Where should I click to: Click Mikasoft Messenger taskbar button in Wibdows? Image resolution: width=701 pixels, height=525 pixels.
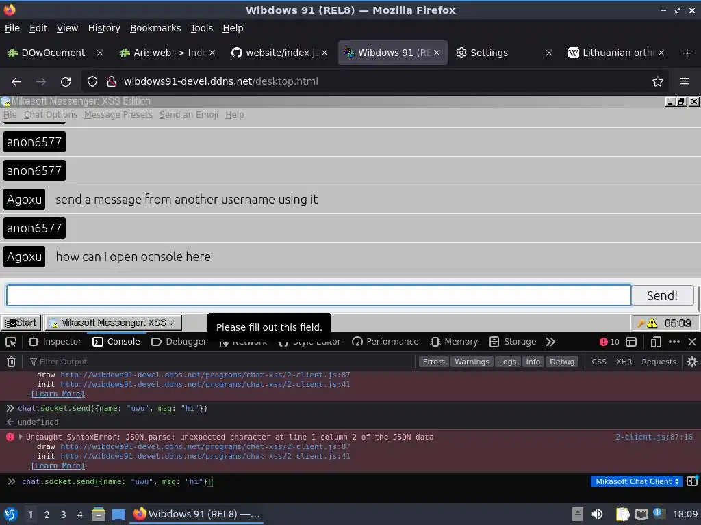coord(114,323)
